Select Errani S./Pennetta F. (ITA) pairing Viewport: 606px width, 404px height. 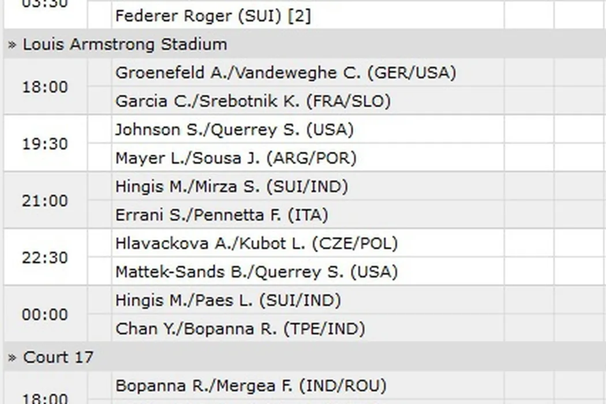tap(222, 215)
